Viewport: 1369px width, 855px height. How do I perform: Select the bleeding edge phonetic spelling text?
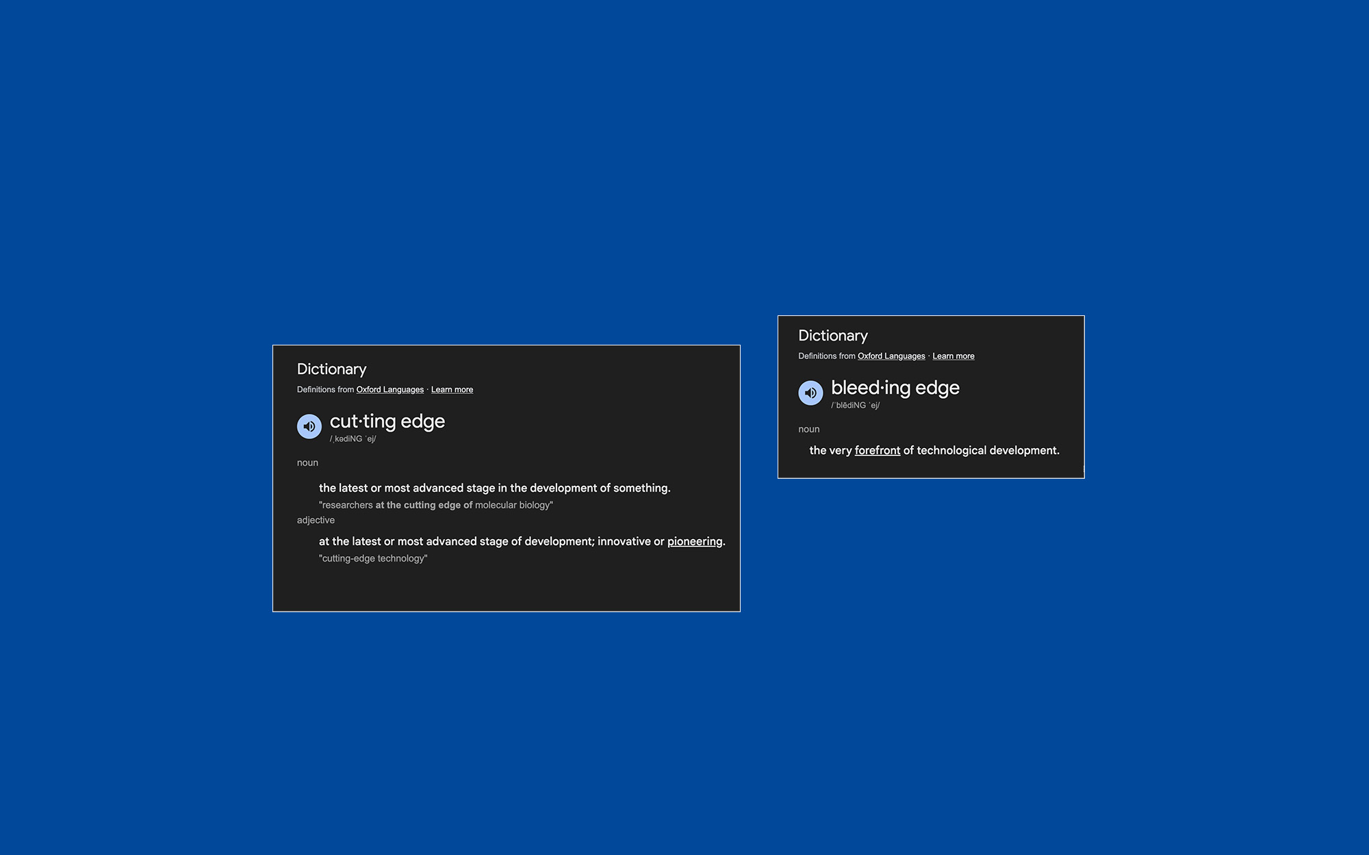856,406
